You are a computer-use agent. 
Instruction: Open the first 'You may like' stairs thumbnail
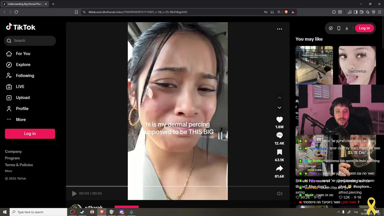pyautogui.click(x=314, y=65)
